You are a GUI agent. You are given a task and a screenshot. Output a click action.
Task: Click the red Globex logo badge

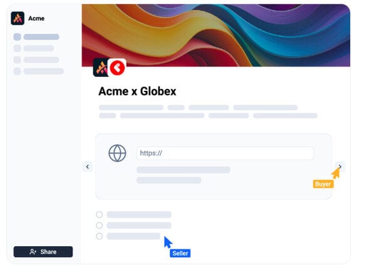[117, 68]
